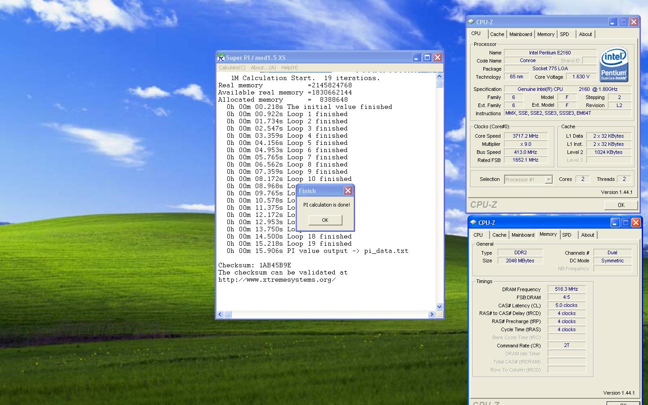This screenshot has height=405, width=648.
Task: Open About tab in lower CPU-Z
Action: tap(588, 235)
